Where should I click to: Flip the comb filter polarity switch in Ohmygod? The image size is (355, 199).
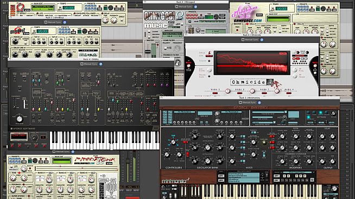[165, 48]
